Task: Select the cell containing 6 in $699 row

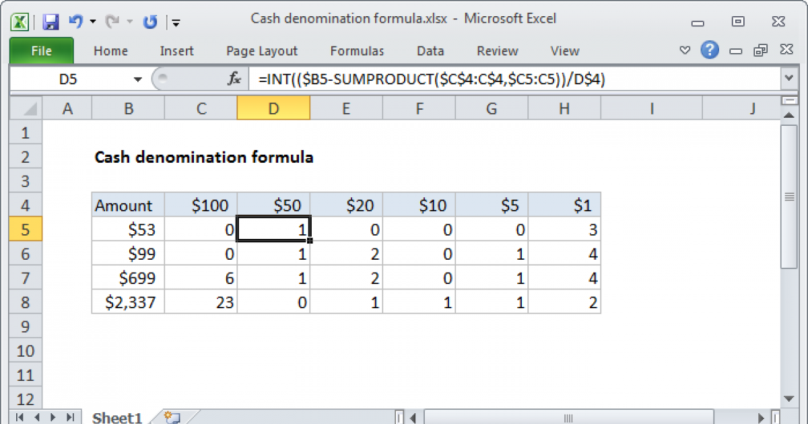Action: coord(201,279)
